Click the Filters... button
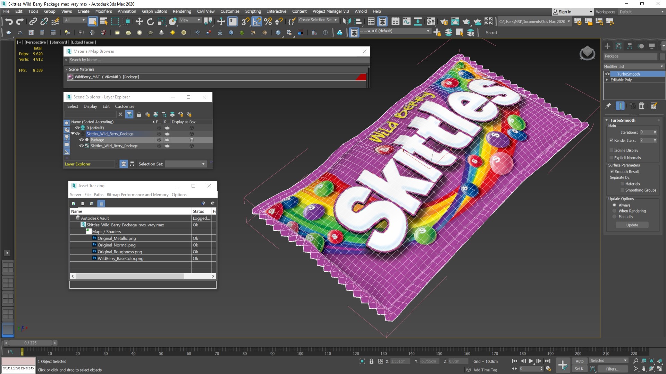The image size is (666, 374). click(613, 369)
